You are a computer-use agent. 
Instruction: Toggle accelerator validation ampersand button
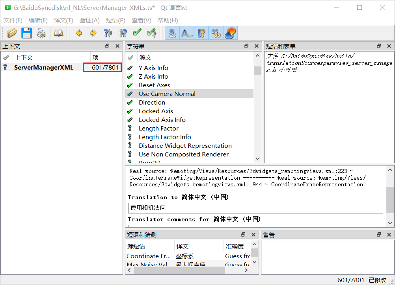pyautogui.click(x=172, y=33)
